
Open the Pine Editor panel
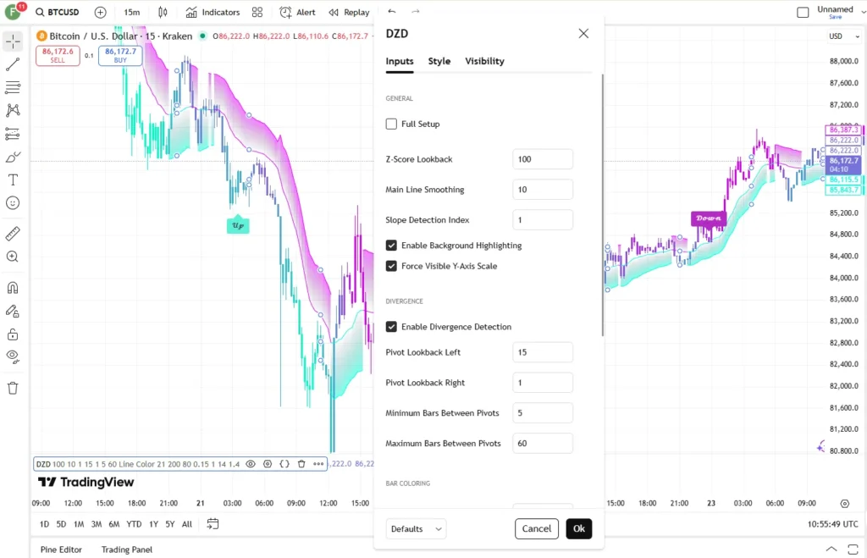pos(61,550)
